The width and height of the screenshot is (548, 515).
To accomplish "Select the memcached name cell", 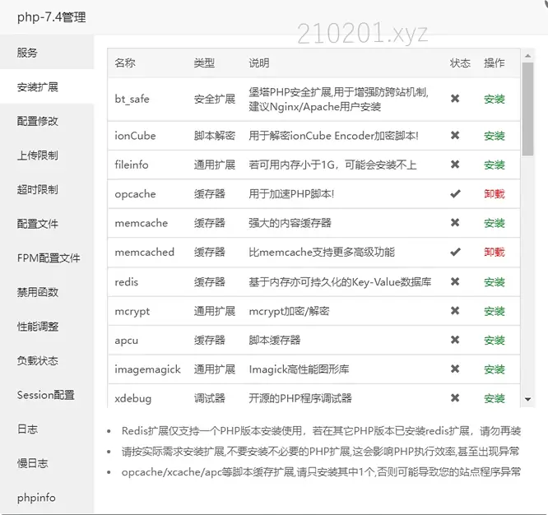I will coord(144,252).
